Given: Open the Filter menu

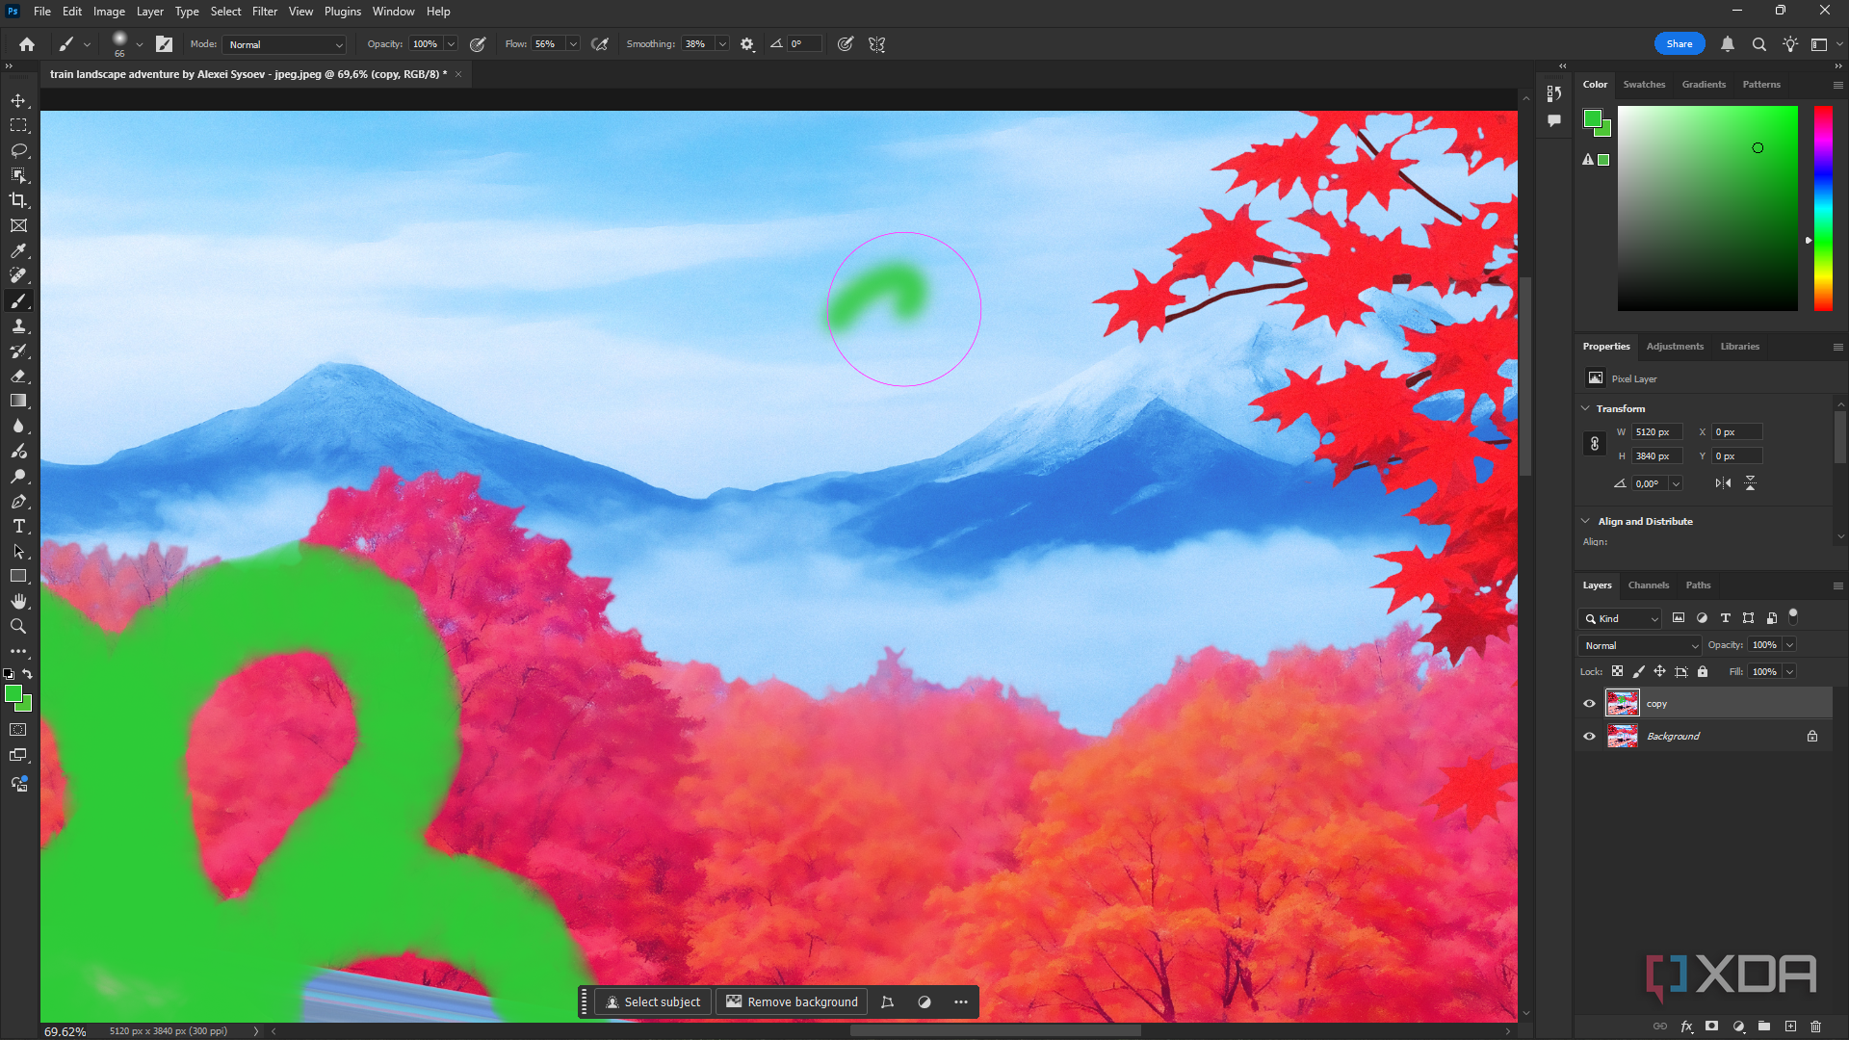Looking at the screenshot, I should [265, 12].
